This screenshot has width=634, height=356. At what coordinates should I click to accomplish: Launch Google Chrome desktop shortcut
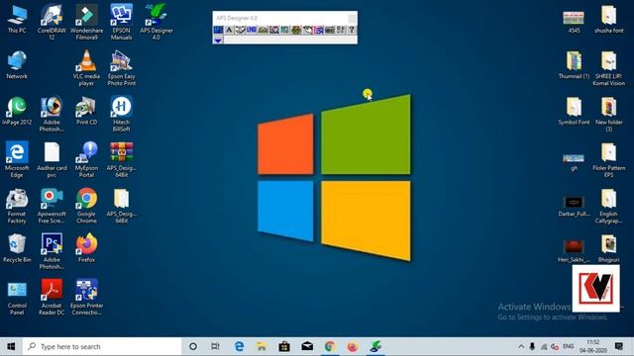pos(86,205)
